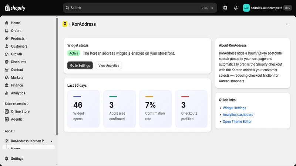The image size is (296, 166).
Task: Open the Open Theme Editor link
Action: pos(237,121)
